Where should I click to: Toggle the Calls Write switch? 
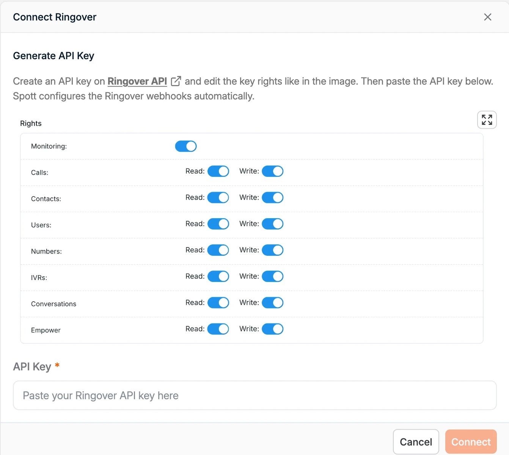pyautogui.click(x=273, y=171)
